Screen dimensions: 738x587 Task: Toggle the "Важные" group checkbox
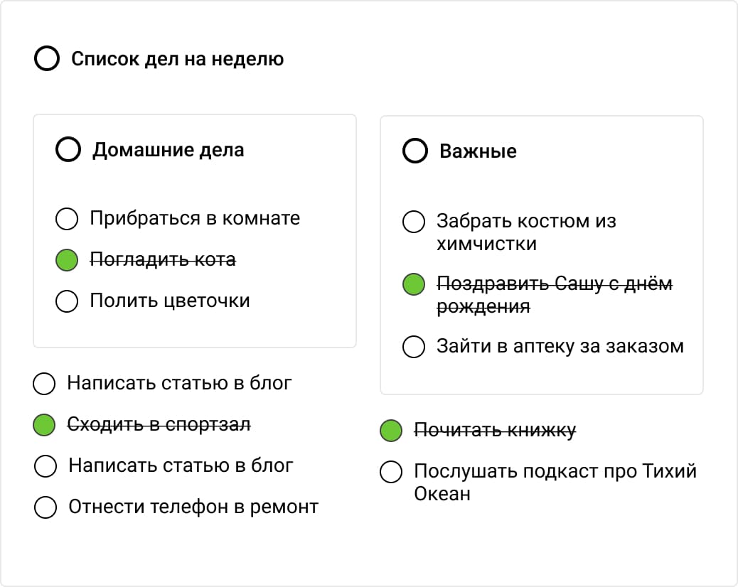point(415,151)
